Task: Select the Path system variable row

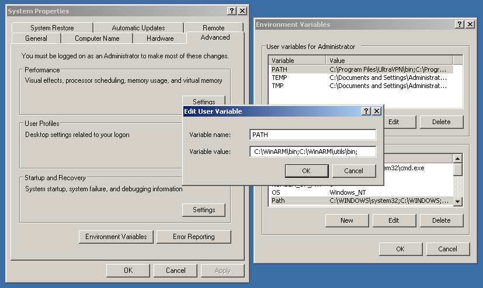Action: pyautogui.click(x=361, y=201)
